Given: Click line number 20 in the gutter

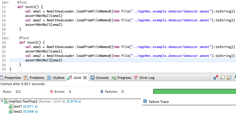Looking at the screenshot, I should tap(4, 47).
